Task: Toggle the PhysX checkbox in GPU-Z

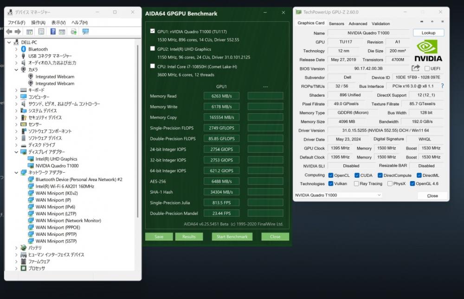Action: pos(390,183)
